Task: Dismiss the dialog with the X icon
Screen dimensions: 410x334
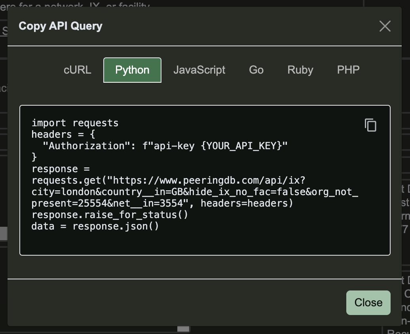Action: tap(385, 26)
